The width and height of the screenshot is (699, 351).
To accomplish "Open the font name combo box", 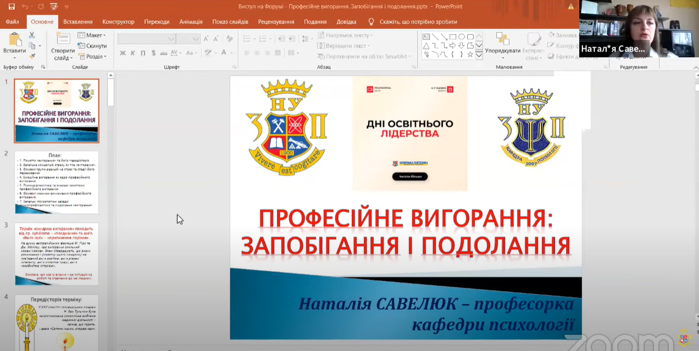I will click(146, 39).
